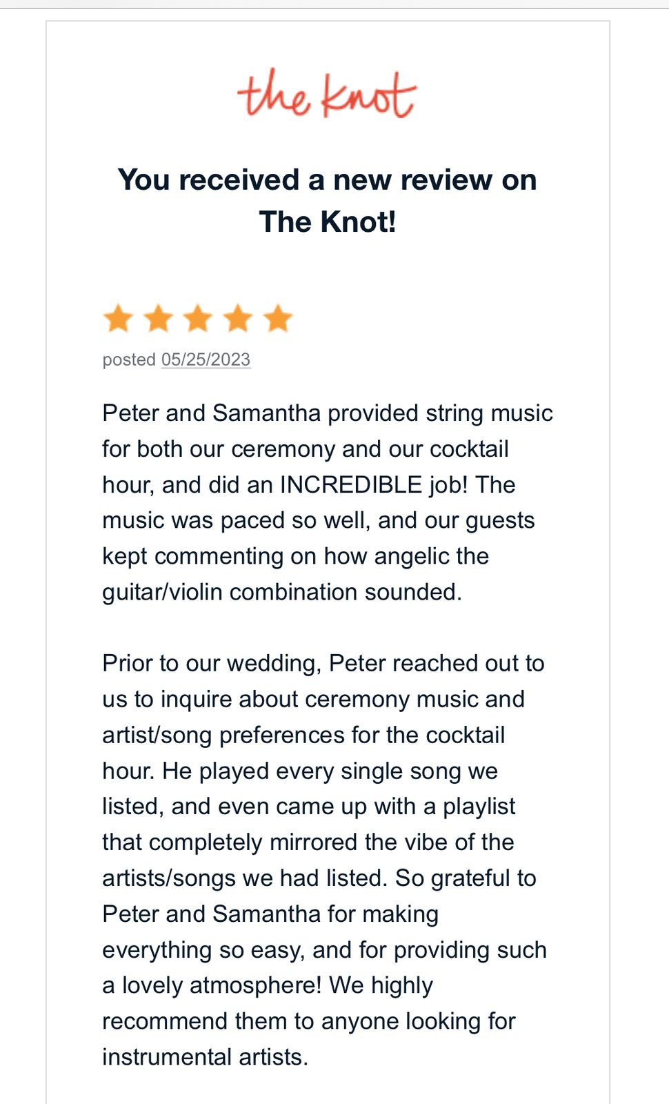Click the second rating star
The width and height of the screenshot is (669, 1104).
pos(158,319)
